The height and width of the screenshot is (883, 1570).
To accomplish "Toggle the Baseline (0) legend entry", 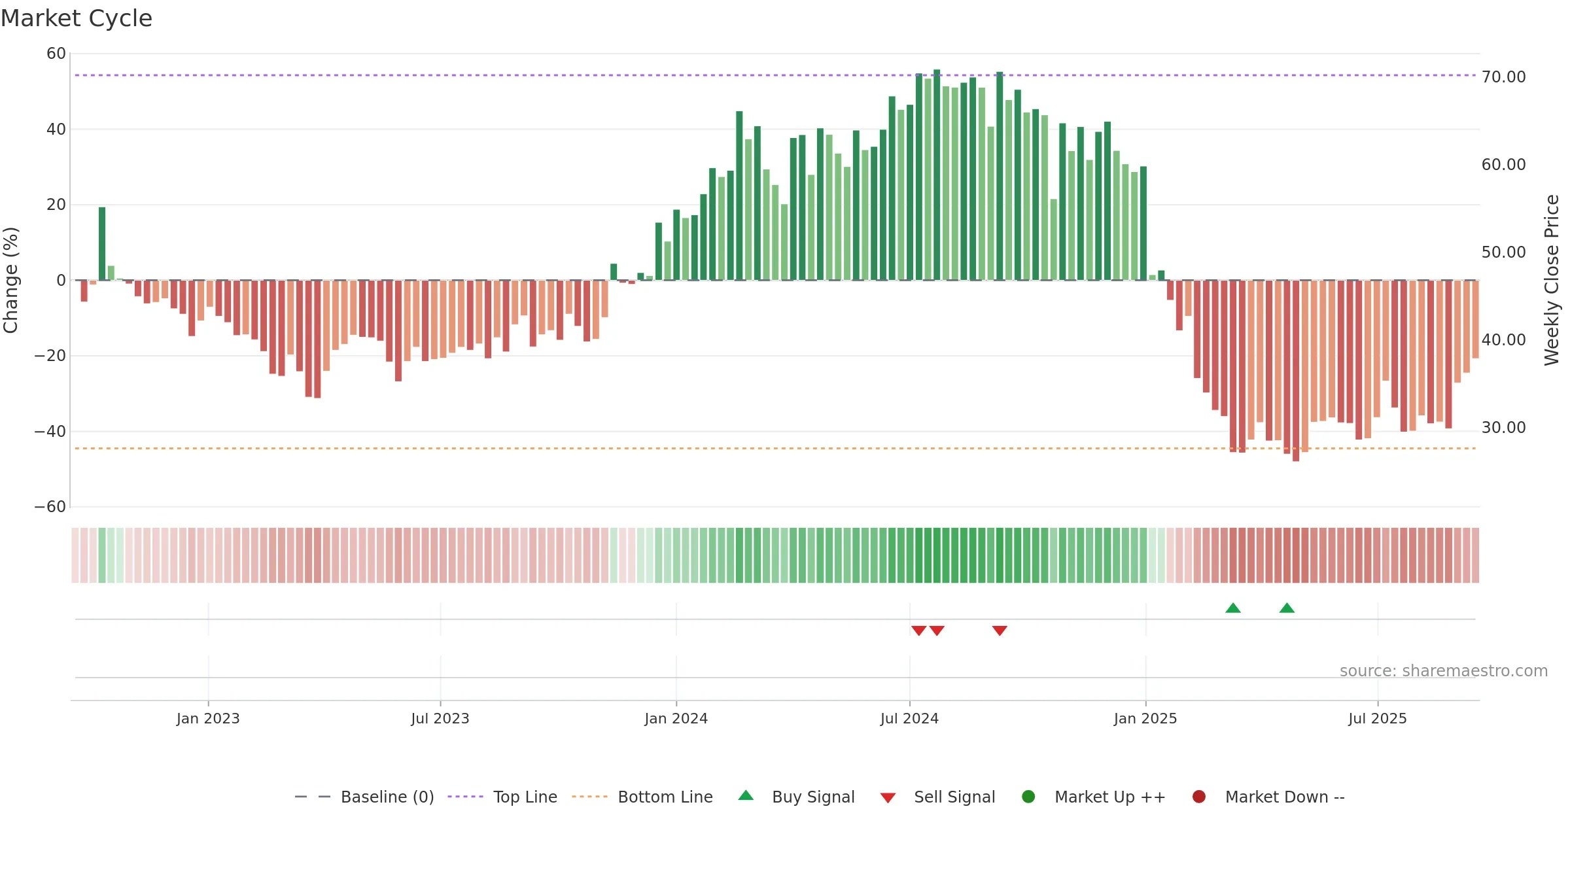I will pyautogui.click(x=364, y=797).
